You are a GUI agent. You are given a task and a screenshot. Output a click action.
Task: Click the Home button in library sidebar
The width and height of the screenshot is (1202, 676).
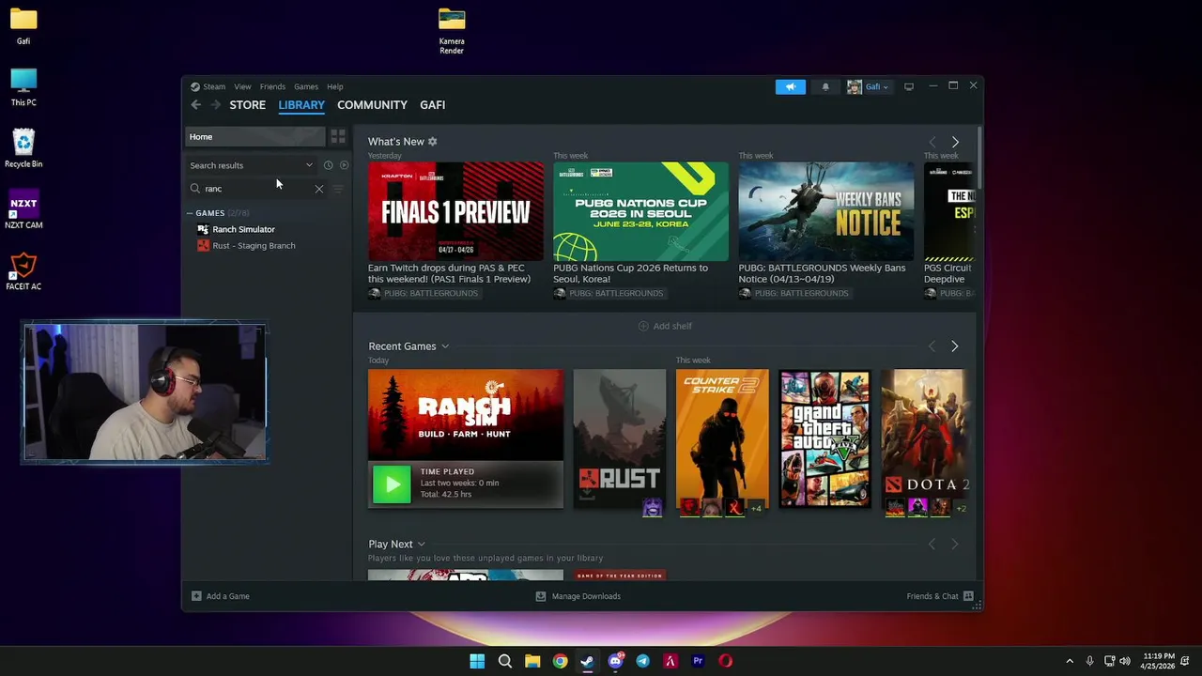(x=254, y=137)
